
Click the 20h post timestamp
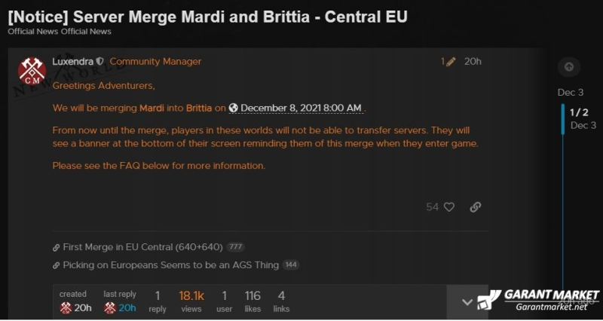(473, 62)
